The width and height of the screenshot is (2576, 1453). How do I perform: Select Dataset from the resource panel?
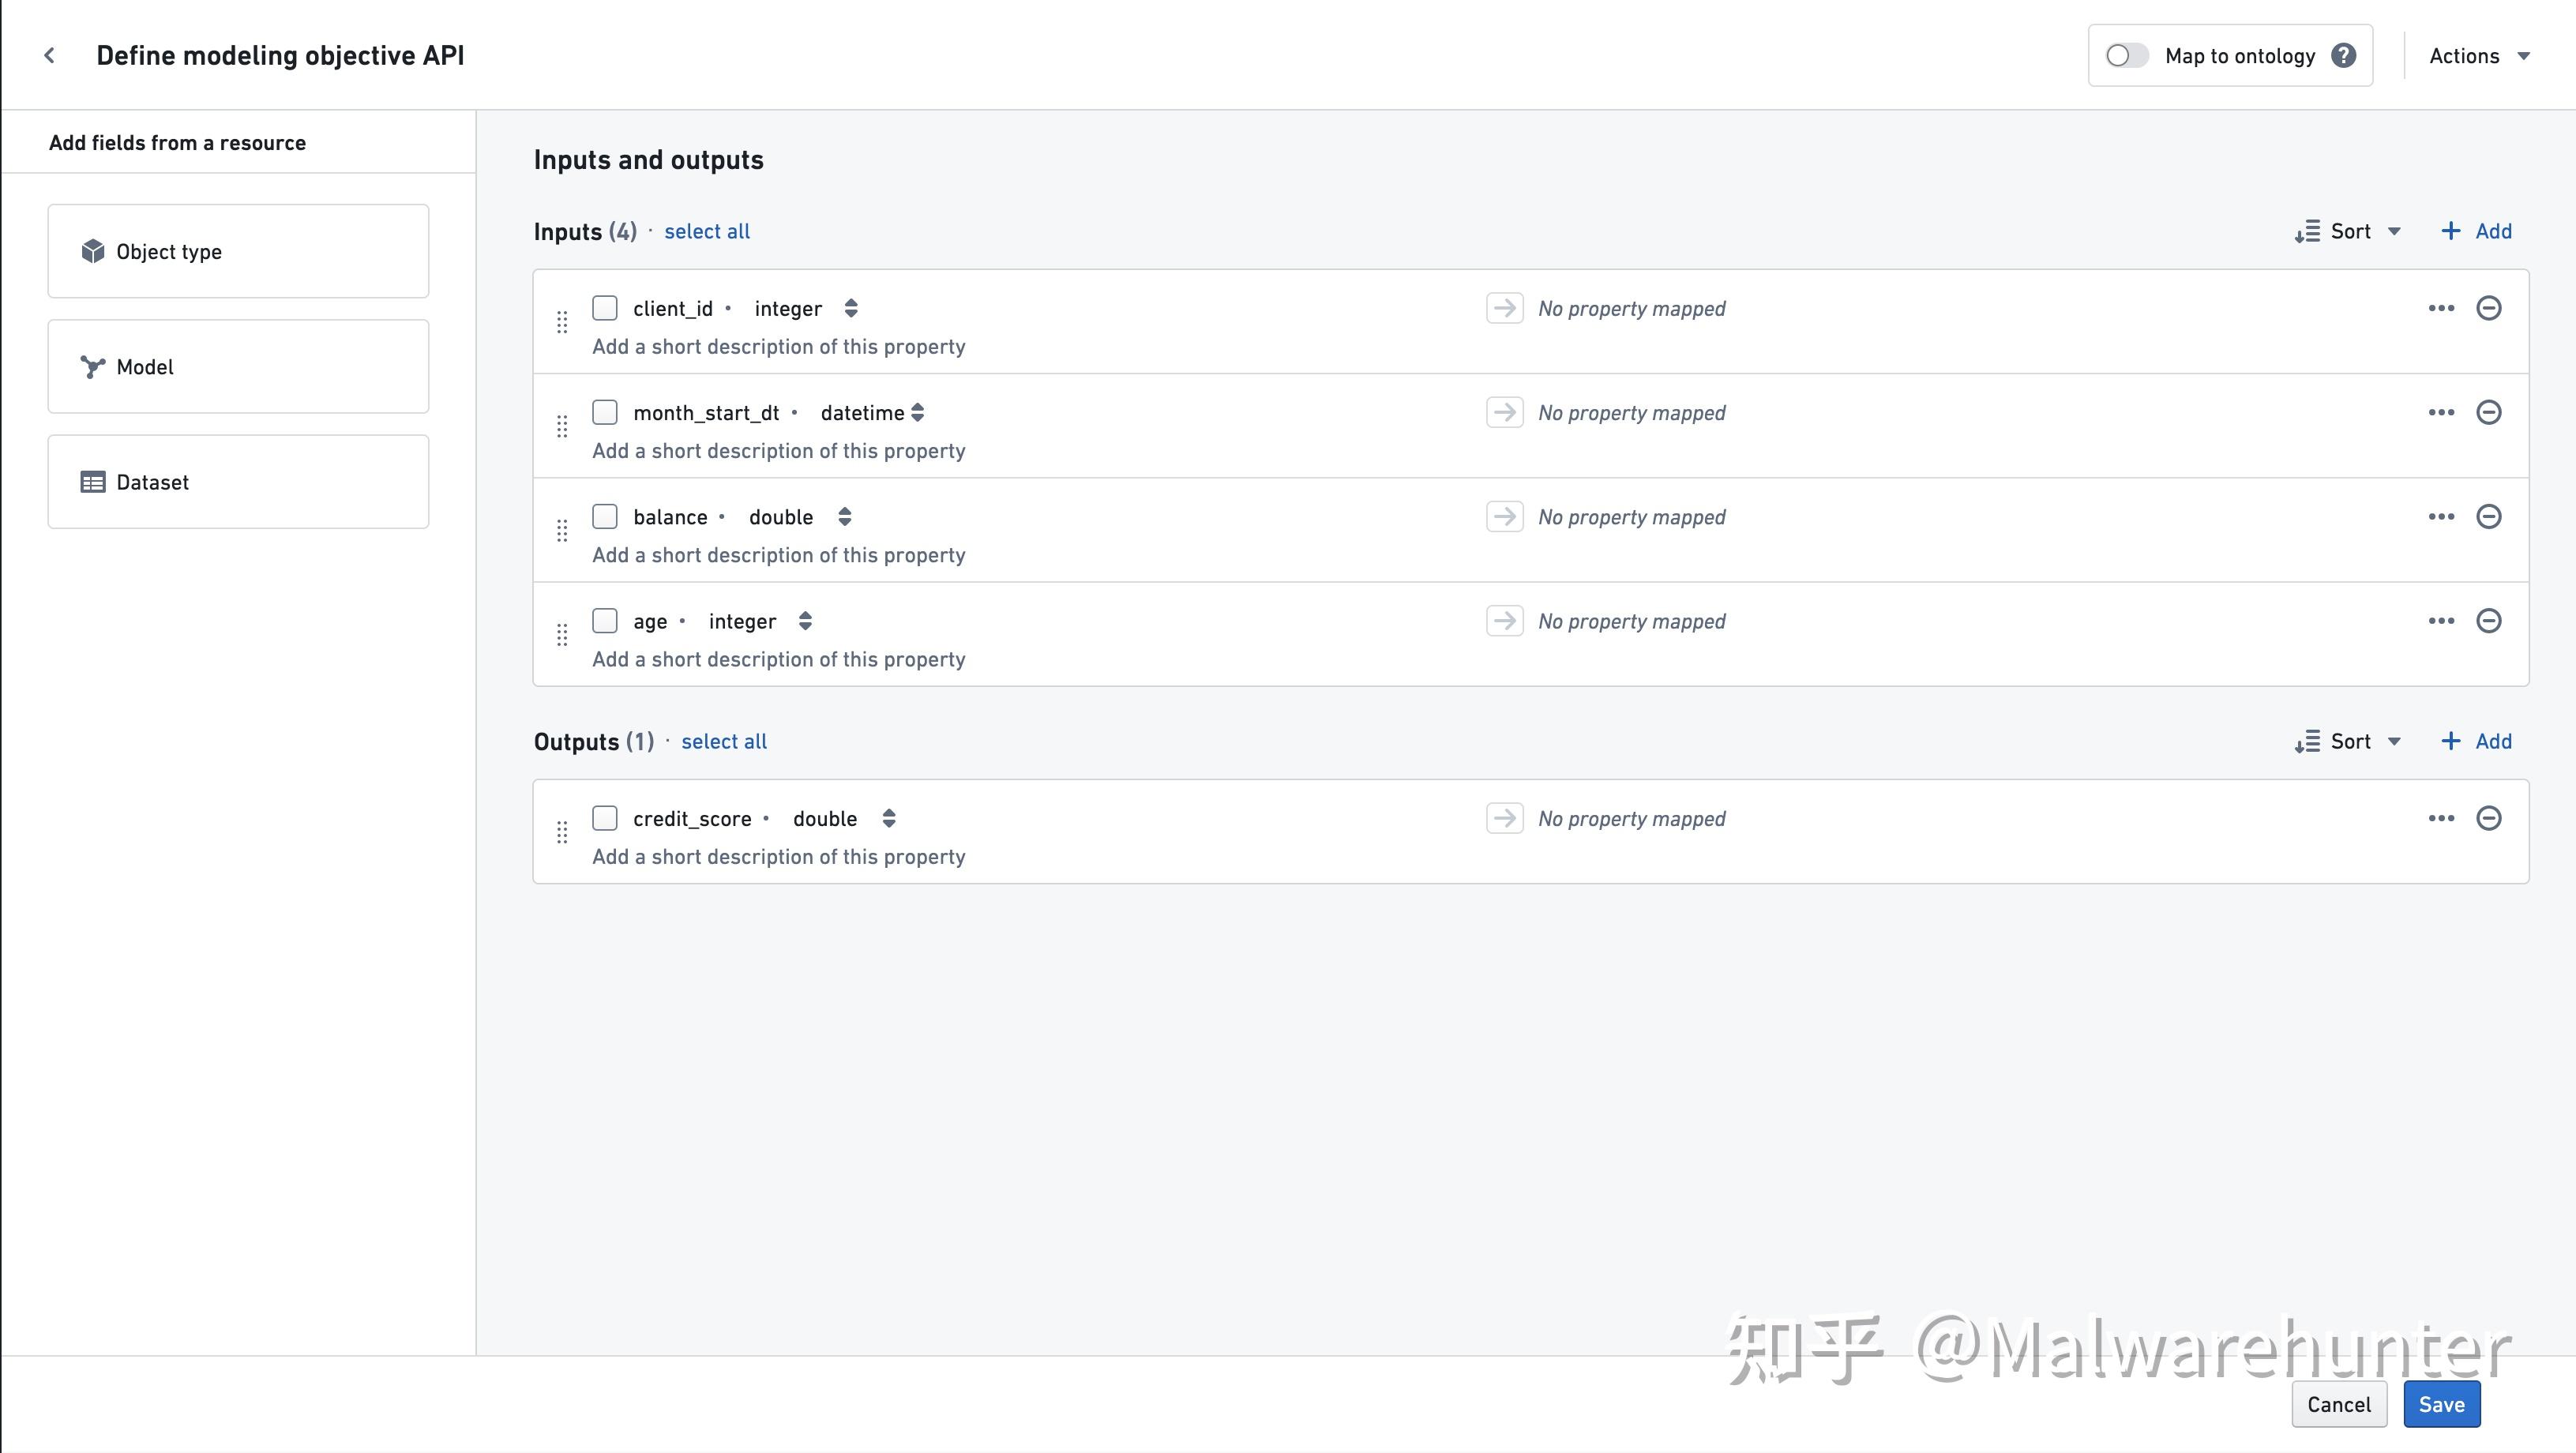click(238, 481)
